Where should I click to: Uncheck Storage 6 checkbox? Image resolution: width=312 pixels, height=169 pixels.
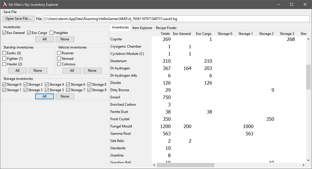(68, 84)
